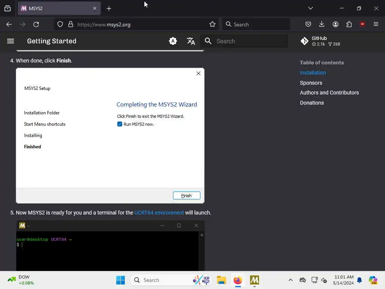The width and height of the screenshot is (385, 289).
Task: Open a new browser tab
Action: click(x=109, y=9)
